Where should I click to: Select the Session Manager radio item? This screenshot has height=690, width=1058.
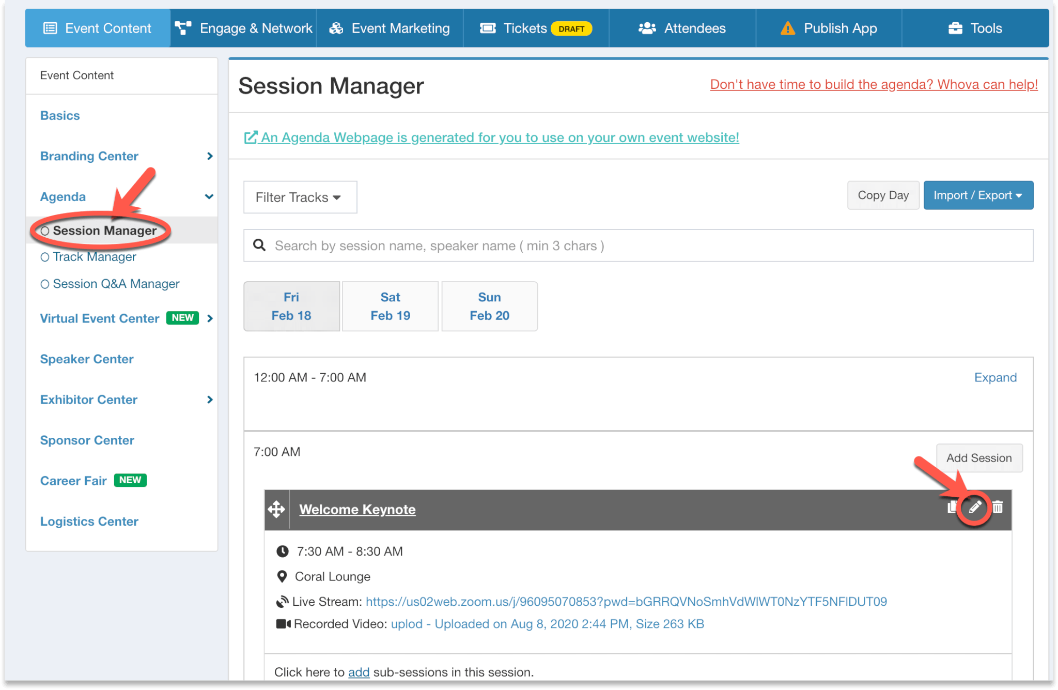coord(104,231)
